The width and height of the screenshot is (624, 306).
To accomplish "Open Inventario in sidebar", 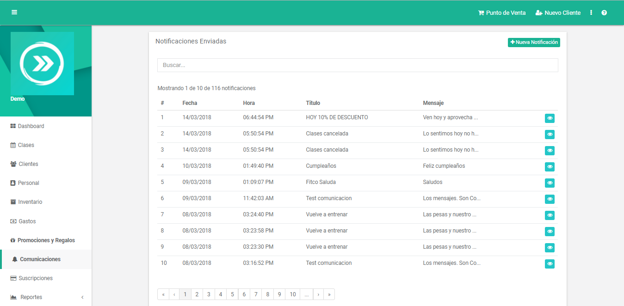I will pyautogui.click(x=26, y=202).
